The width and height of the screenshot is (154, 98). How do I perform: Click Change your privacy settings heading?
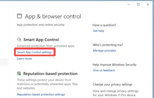[x=112, y=84]
